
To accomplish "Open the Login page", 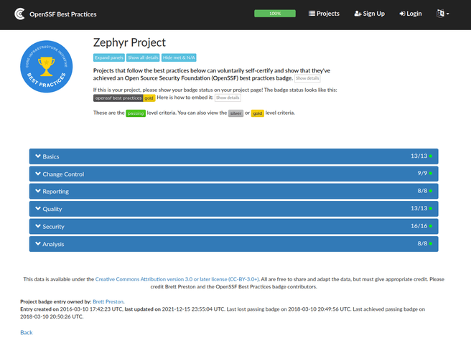I will click(410, 14).
